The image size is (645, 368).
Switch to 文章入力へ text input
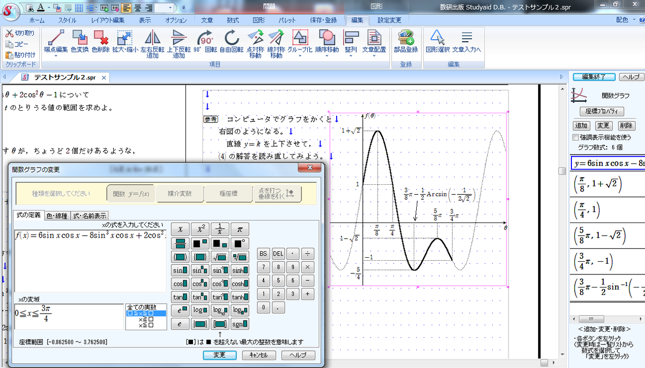click(467, 40)
